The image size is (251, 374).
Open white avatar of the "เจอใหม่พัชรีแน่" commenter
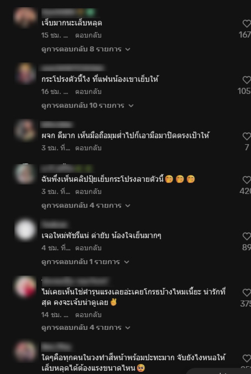click(x=25, y=229)
